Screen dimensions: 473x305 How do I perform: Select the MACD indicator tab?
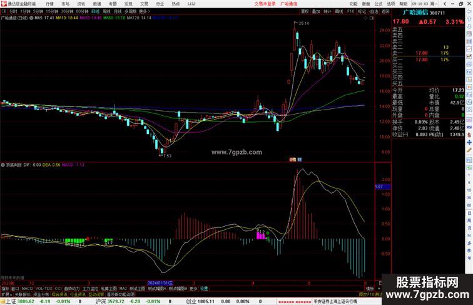tap(27, 289)
